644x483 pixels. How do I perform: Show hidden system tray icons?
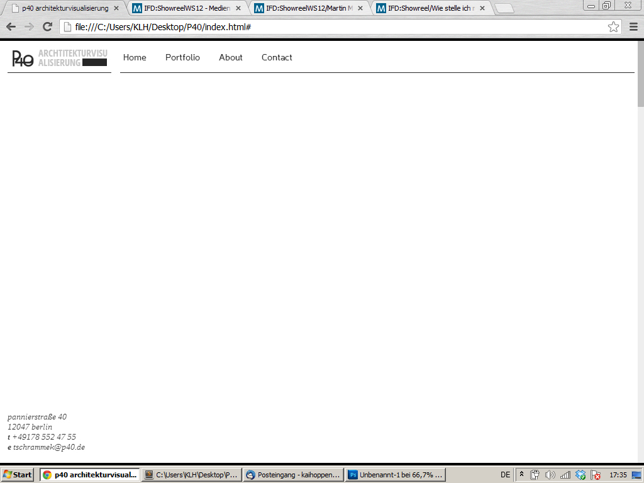pyautogui.click(x=521, y=475)
